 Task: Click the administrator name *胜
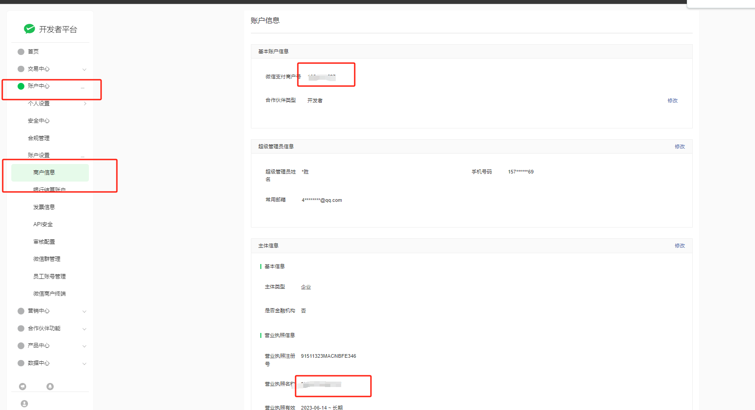point(305,172)
